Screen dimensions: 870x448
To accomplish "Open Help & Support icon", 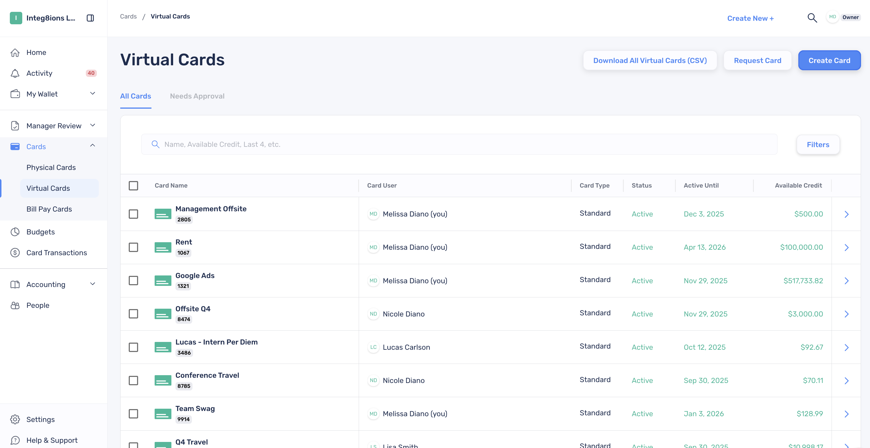I will 15,440.
